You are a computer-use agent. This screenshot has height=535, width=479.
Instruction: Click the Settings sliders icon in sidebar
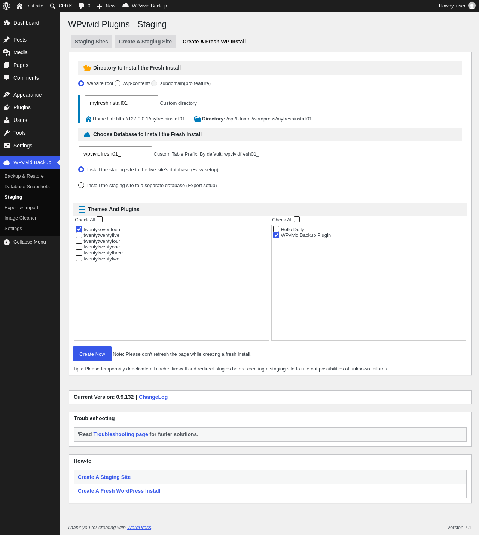click(7, 146)
